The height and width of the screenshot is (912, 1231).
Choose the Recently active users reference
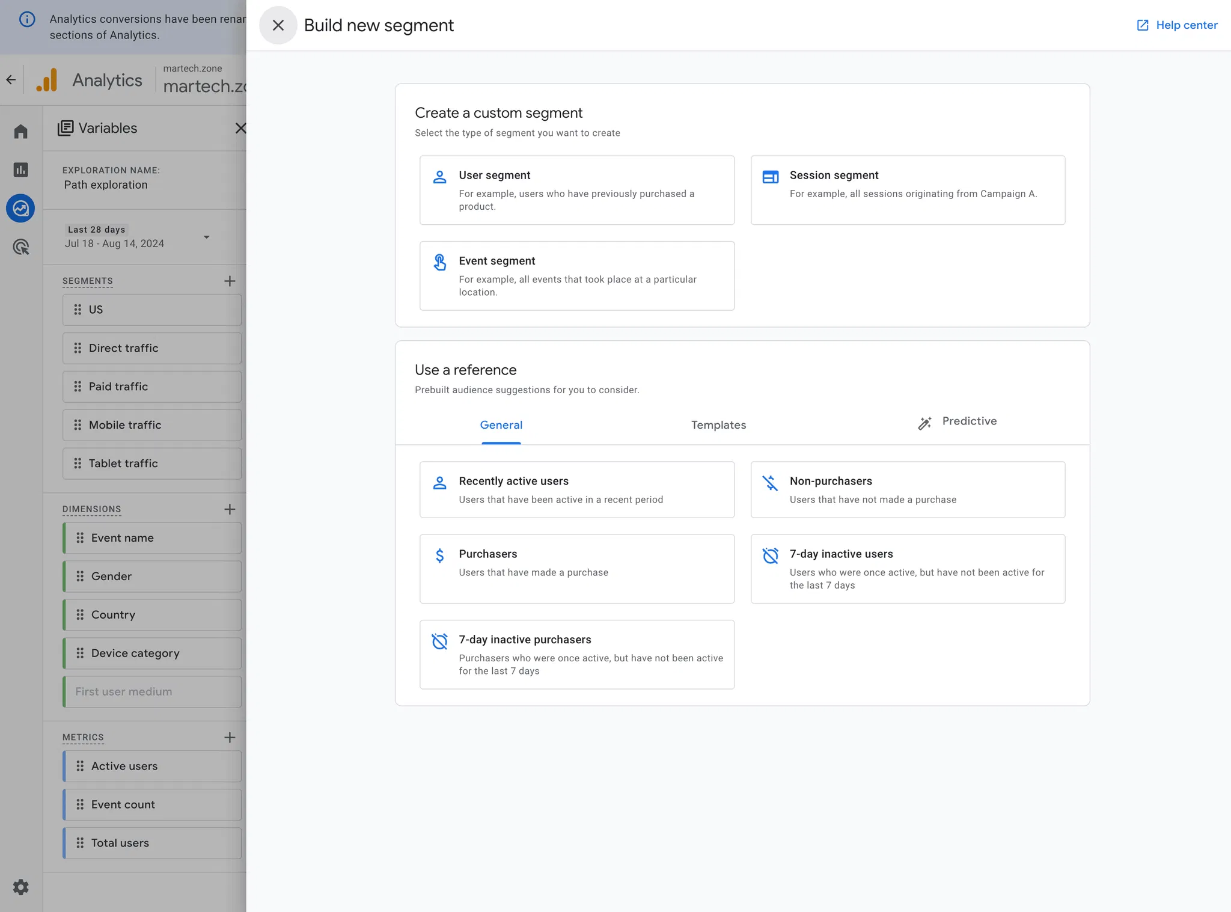pyautogui.click(x=576, y=489)
